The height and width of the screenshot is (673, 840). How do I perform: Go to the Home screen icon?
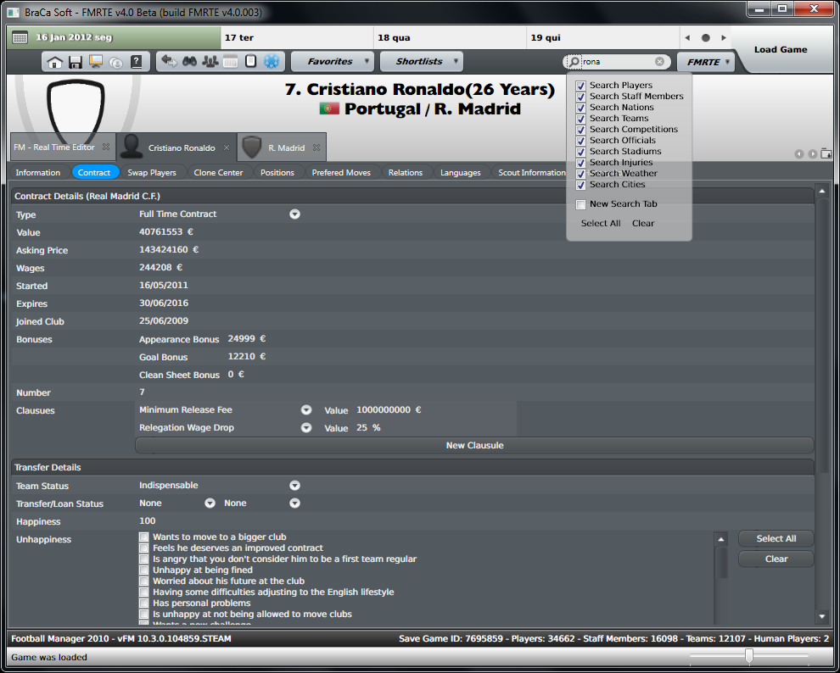point(54,62)
